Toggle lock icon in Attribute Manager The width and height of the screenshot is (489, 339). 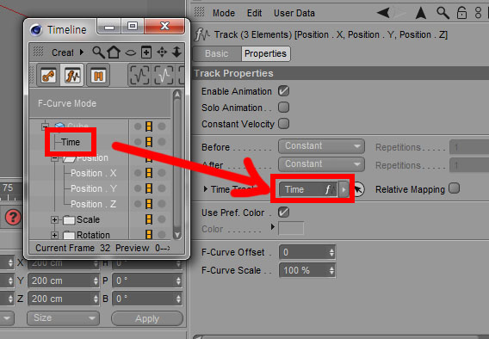coord(461,13)
